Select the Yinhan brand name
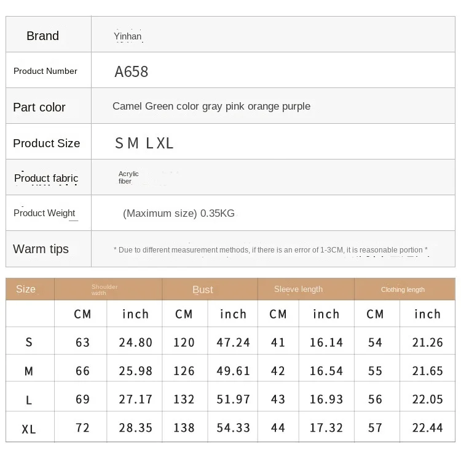 [128, 36]
